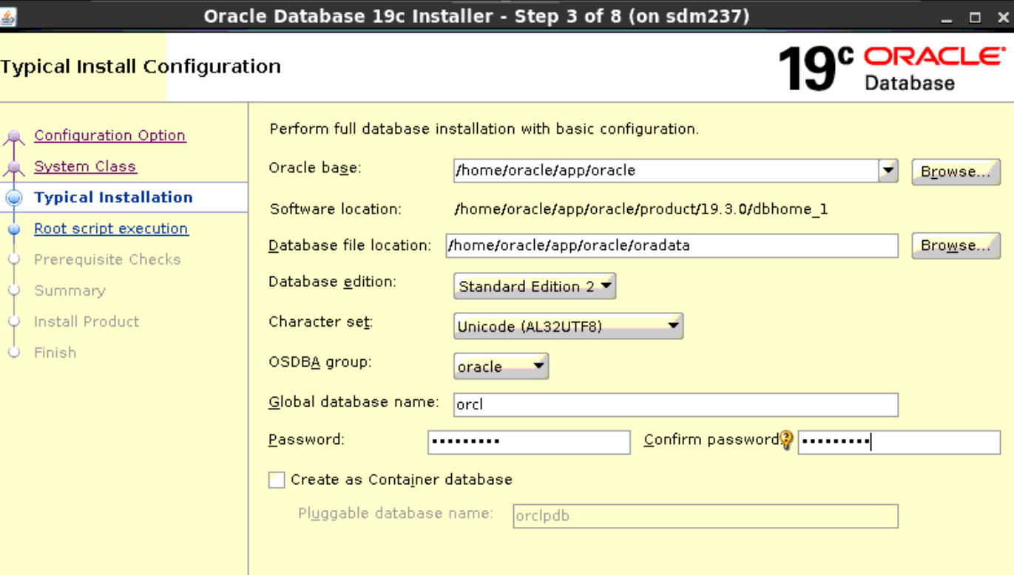Click the Confirm password help hint icon

[786, 440]
